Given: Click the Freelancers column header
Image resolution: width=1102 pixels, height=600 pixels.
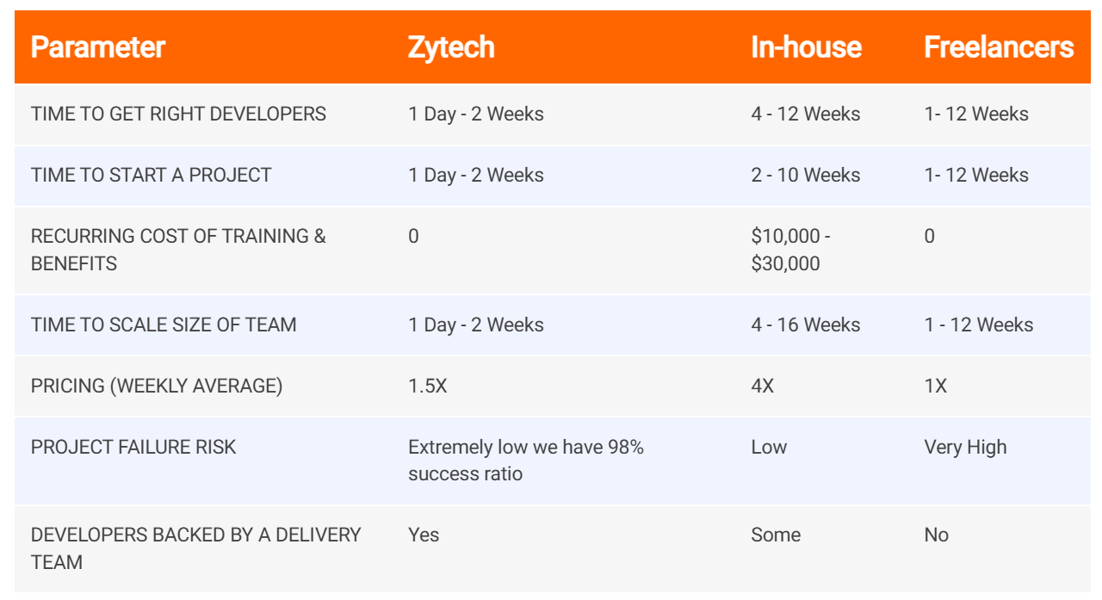Looking at the screenshot, I should tap(999, 47).
